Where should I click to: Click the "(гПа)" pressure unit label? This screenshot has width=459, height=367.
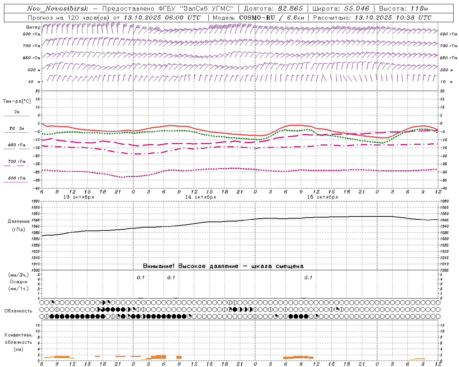[18, 229]
